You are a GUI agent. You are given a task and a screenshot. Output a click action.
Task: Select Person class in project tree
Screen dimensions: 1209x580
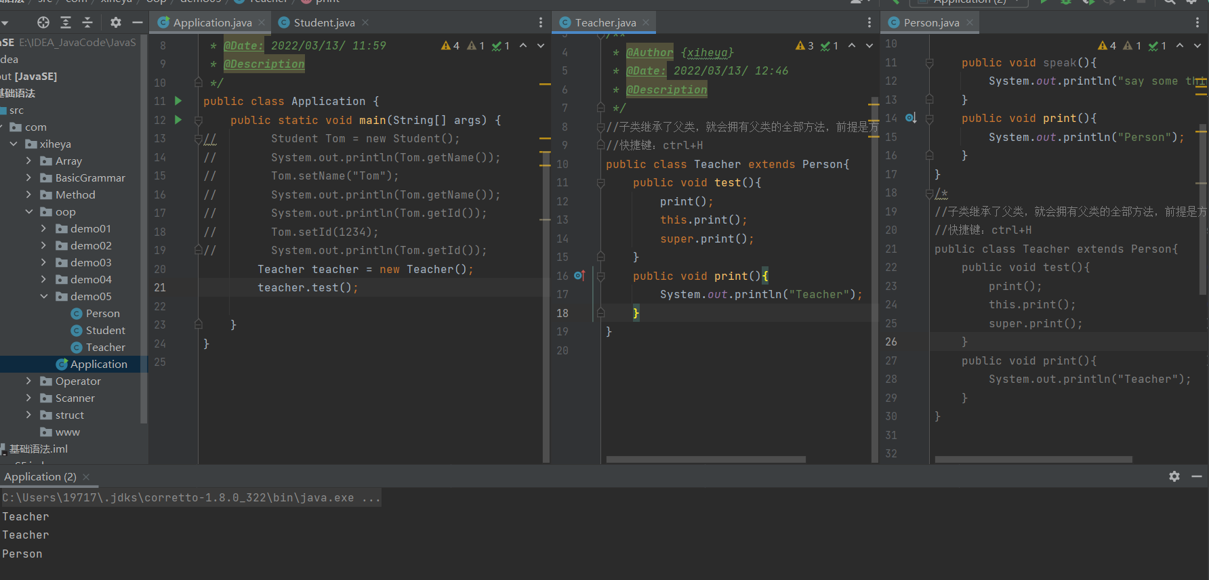[x=103, y=313]
